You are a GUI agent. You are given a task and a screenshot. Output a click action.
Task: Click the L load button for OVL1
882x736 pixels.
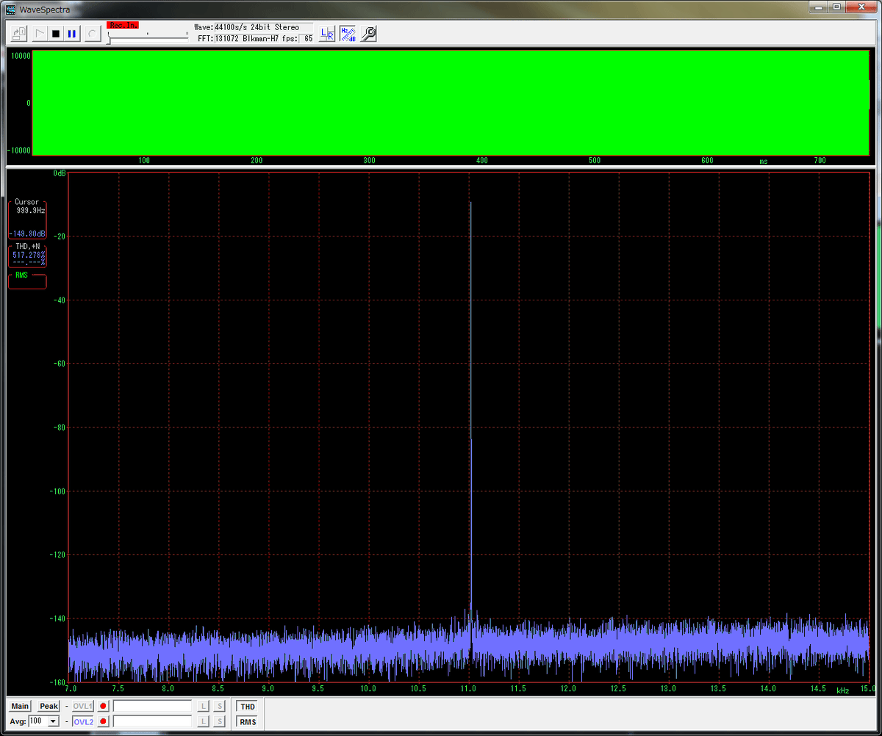pyautogui.click(x=204, y=706)
